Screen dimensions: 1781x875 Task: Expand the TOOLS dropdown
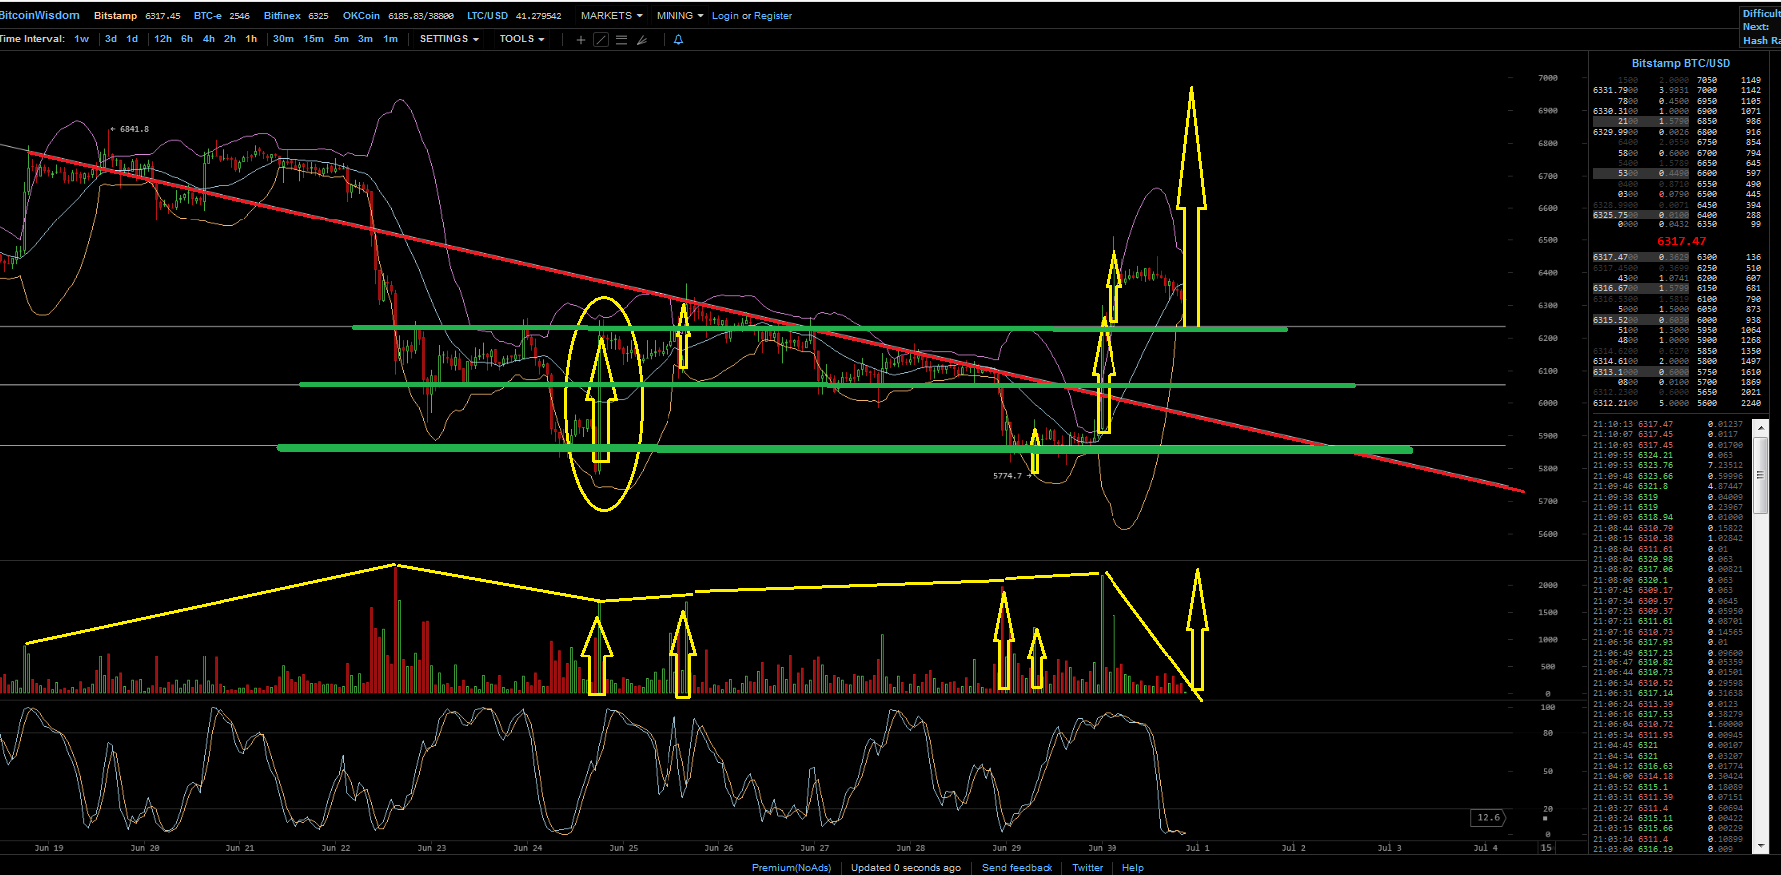(x=522, y=39)
